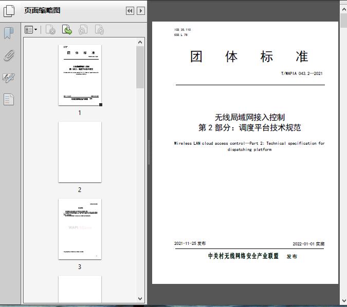
Task: Click thumbnail panel scroll up arrow
Action: click(x=140, y=42)
